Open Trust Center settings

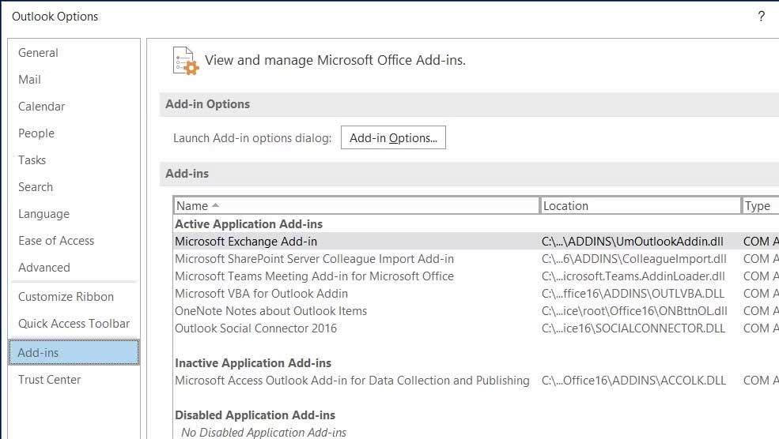pos(49,380)
